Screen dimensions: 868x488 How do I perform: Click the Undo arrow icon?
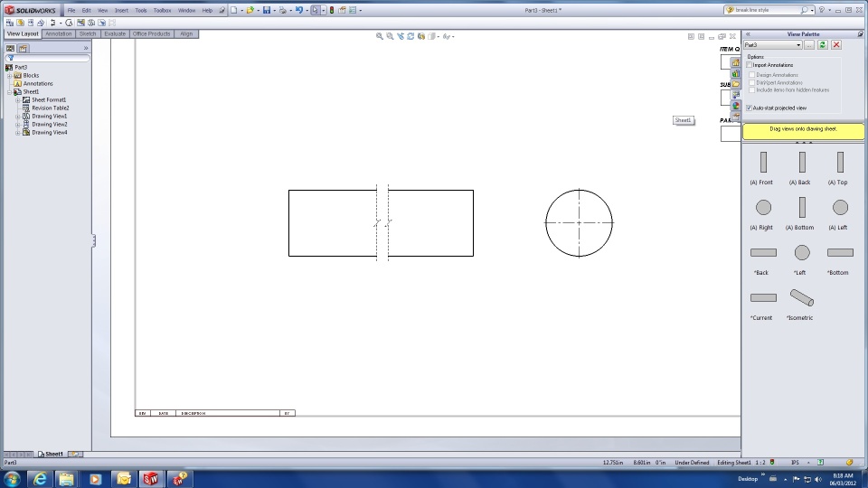click(x=299, y=10)
